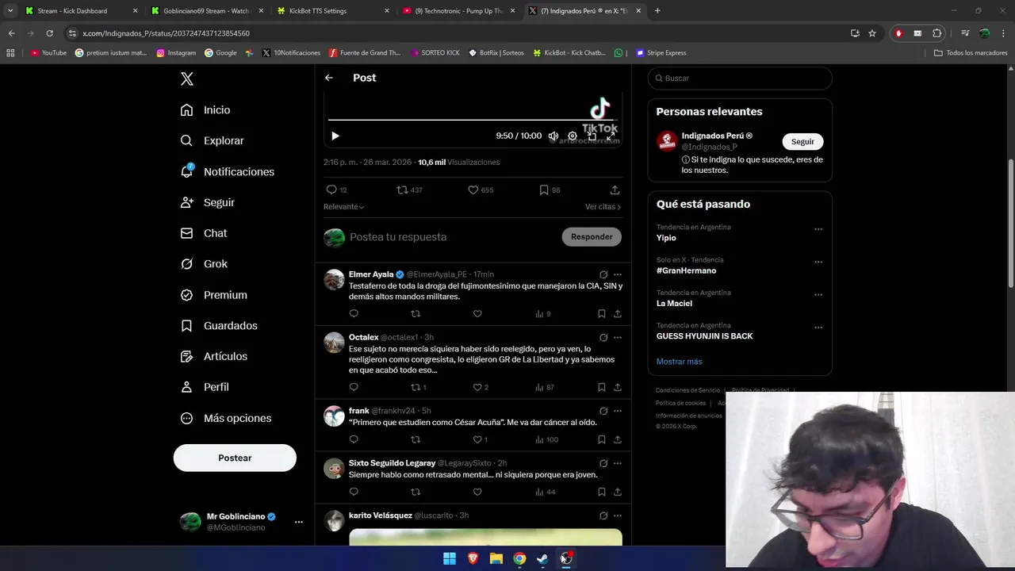Repost Octalex's reply
1015x571 pixels.
418,387
